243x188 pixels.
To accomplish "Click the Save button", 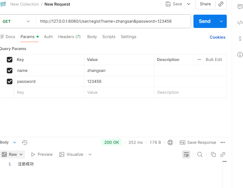I will 174,4.
